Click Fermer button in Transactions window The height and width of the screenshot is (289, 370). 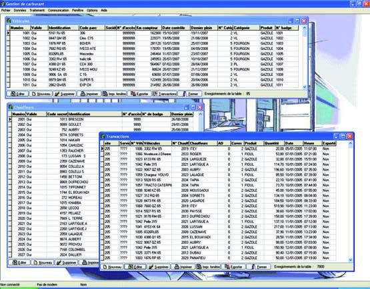click(x=259, y=267)
